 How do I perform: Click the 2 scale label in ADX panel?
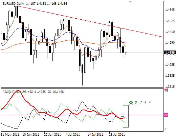pyautogui.click(x=166, y=129)
